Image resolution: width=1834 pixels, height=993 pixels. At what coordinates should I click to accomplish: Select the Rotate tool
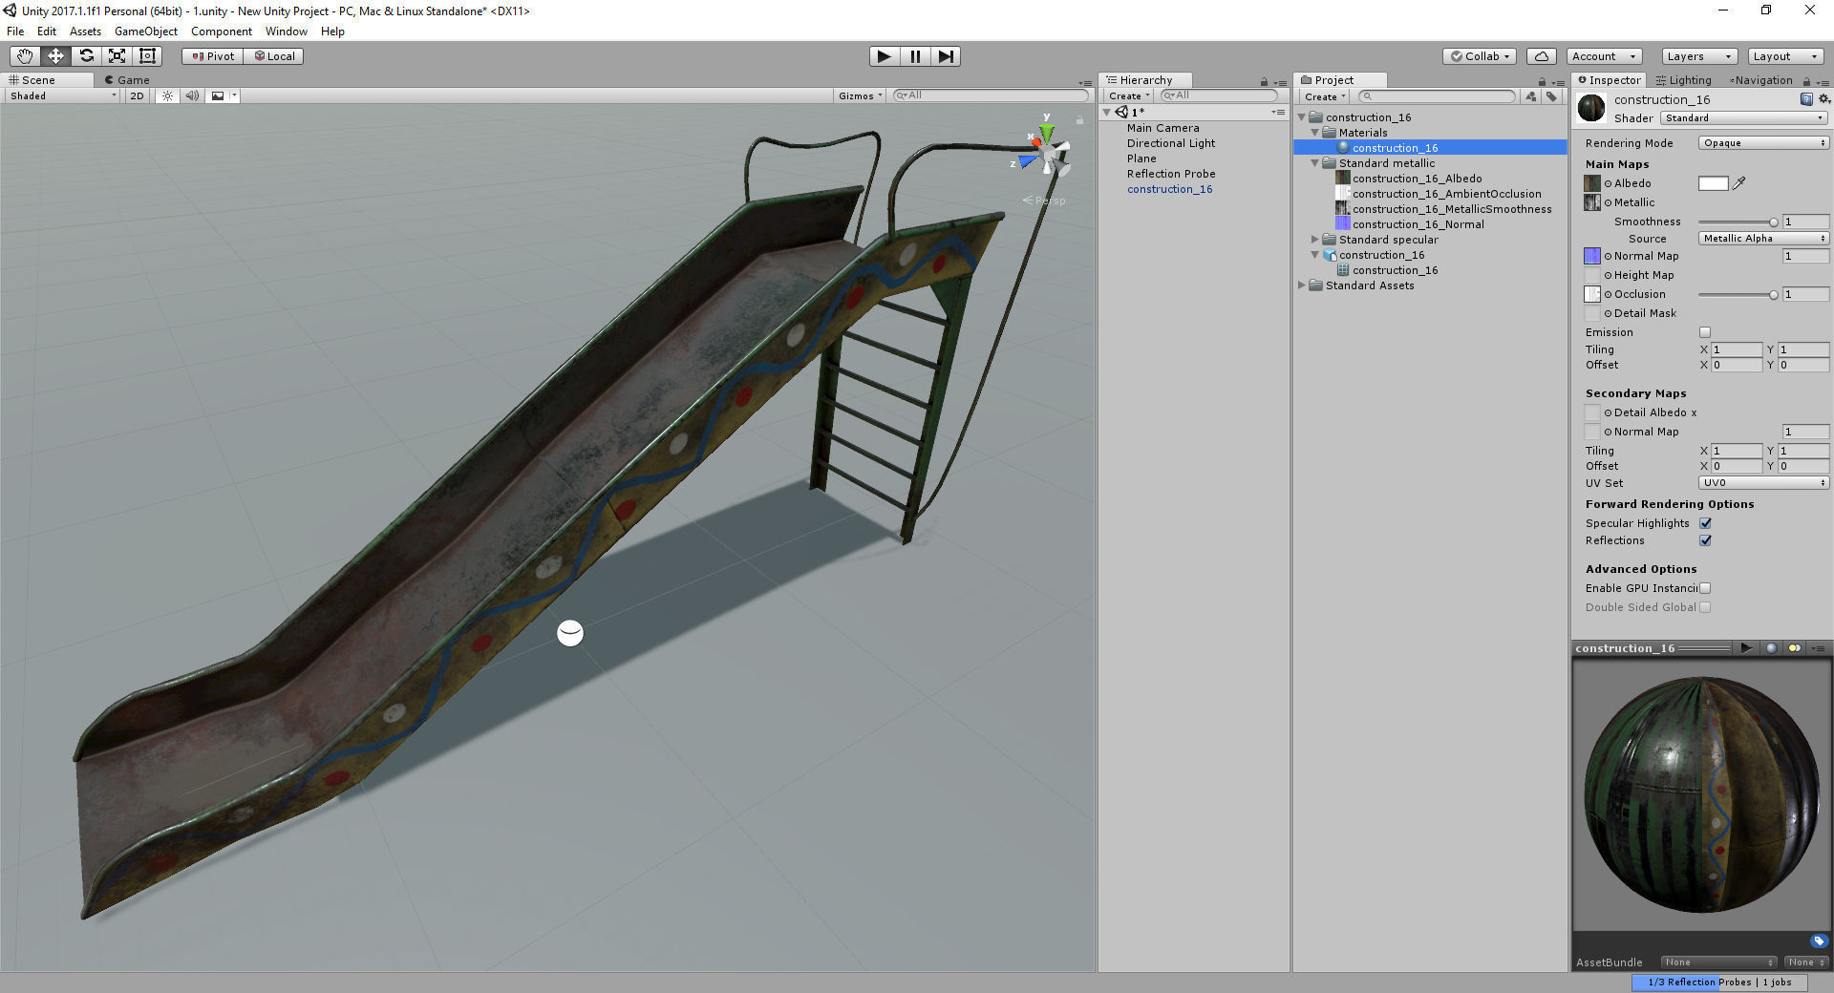[x=86, y=56]
